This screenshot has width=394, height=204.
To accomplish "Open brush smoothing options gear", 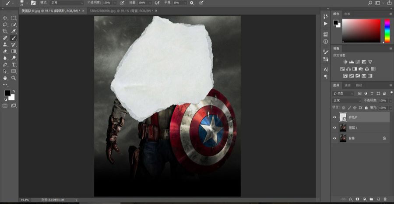I will [x=192, y=3].
